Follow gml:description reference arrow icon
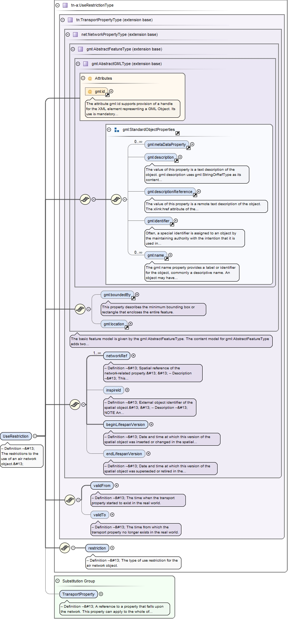Image resolution: width=288 pixels, height=619 pixels. (176, 161)
